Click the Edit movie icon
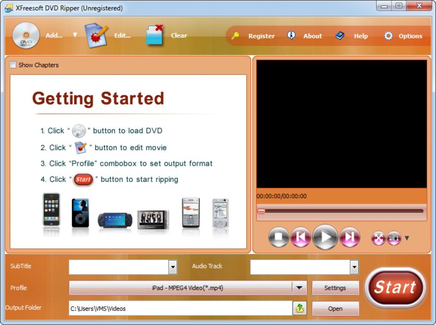The height and width of the screenshot is (325, 436). (x=96, y=35)
